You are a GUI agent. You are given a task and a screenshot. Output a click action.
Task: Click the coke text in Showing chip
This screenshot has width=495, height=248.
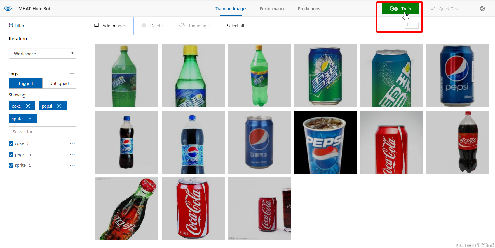tap(16, 106)
